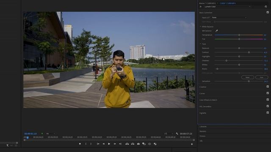Expand the Color Wheels & Match section
This screenshot has width=271, height=152.
(x=208, y=100)
